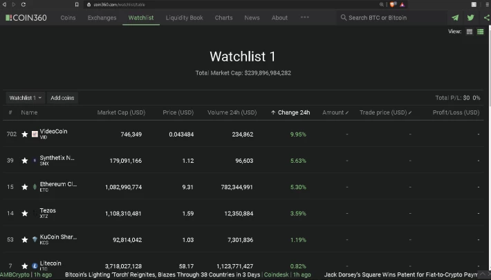Click the Add coins button
This screenshot has width=491, height=280.
click(62, 98)
